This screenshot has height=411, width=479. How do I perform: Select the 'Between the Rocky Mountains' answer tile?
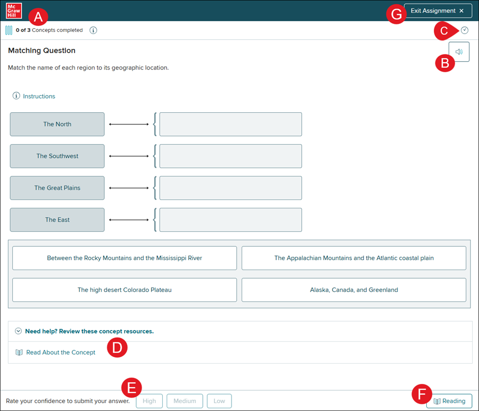click(125, 258)
